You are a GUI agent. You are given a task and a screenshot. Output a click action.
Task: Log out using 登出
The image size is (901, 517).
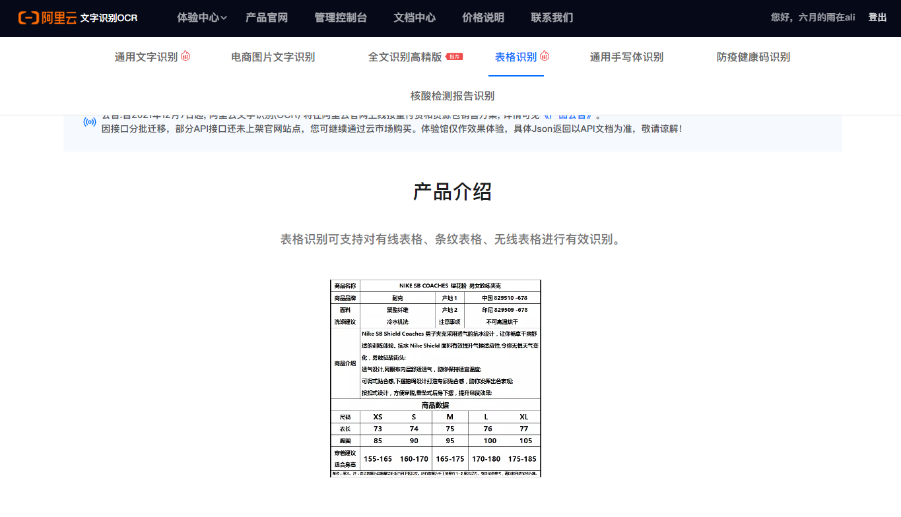pyautogui.click(x=877, y=18)
